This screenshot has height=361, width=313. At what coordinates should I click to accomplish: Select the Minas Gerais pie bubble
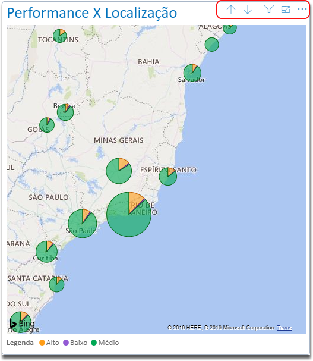click(119, 171)
